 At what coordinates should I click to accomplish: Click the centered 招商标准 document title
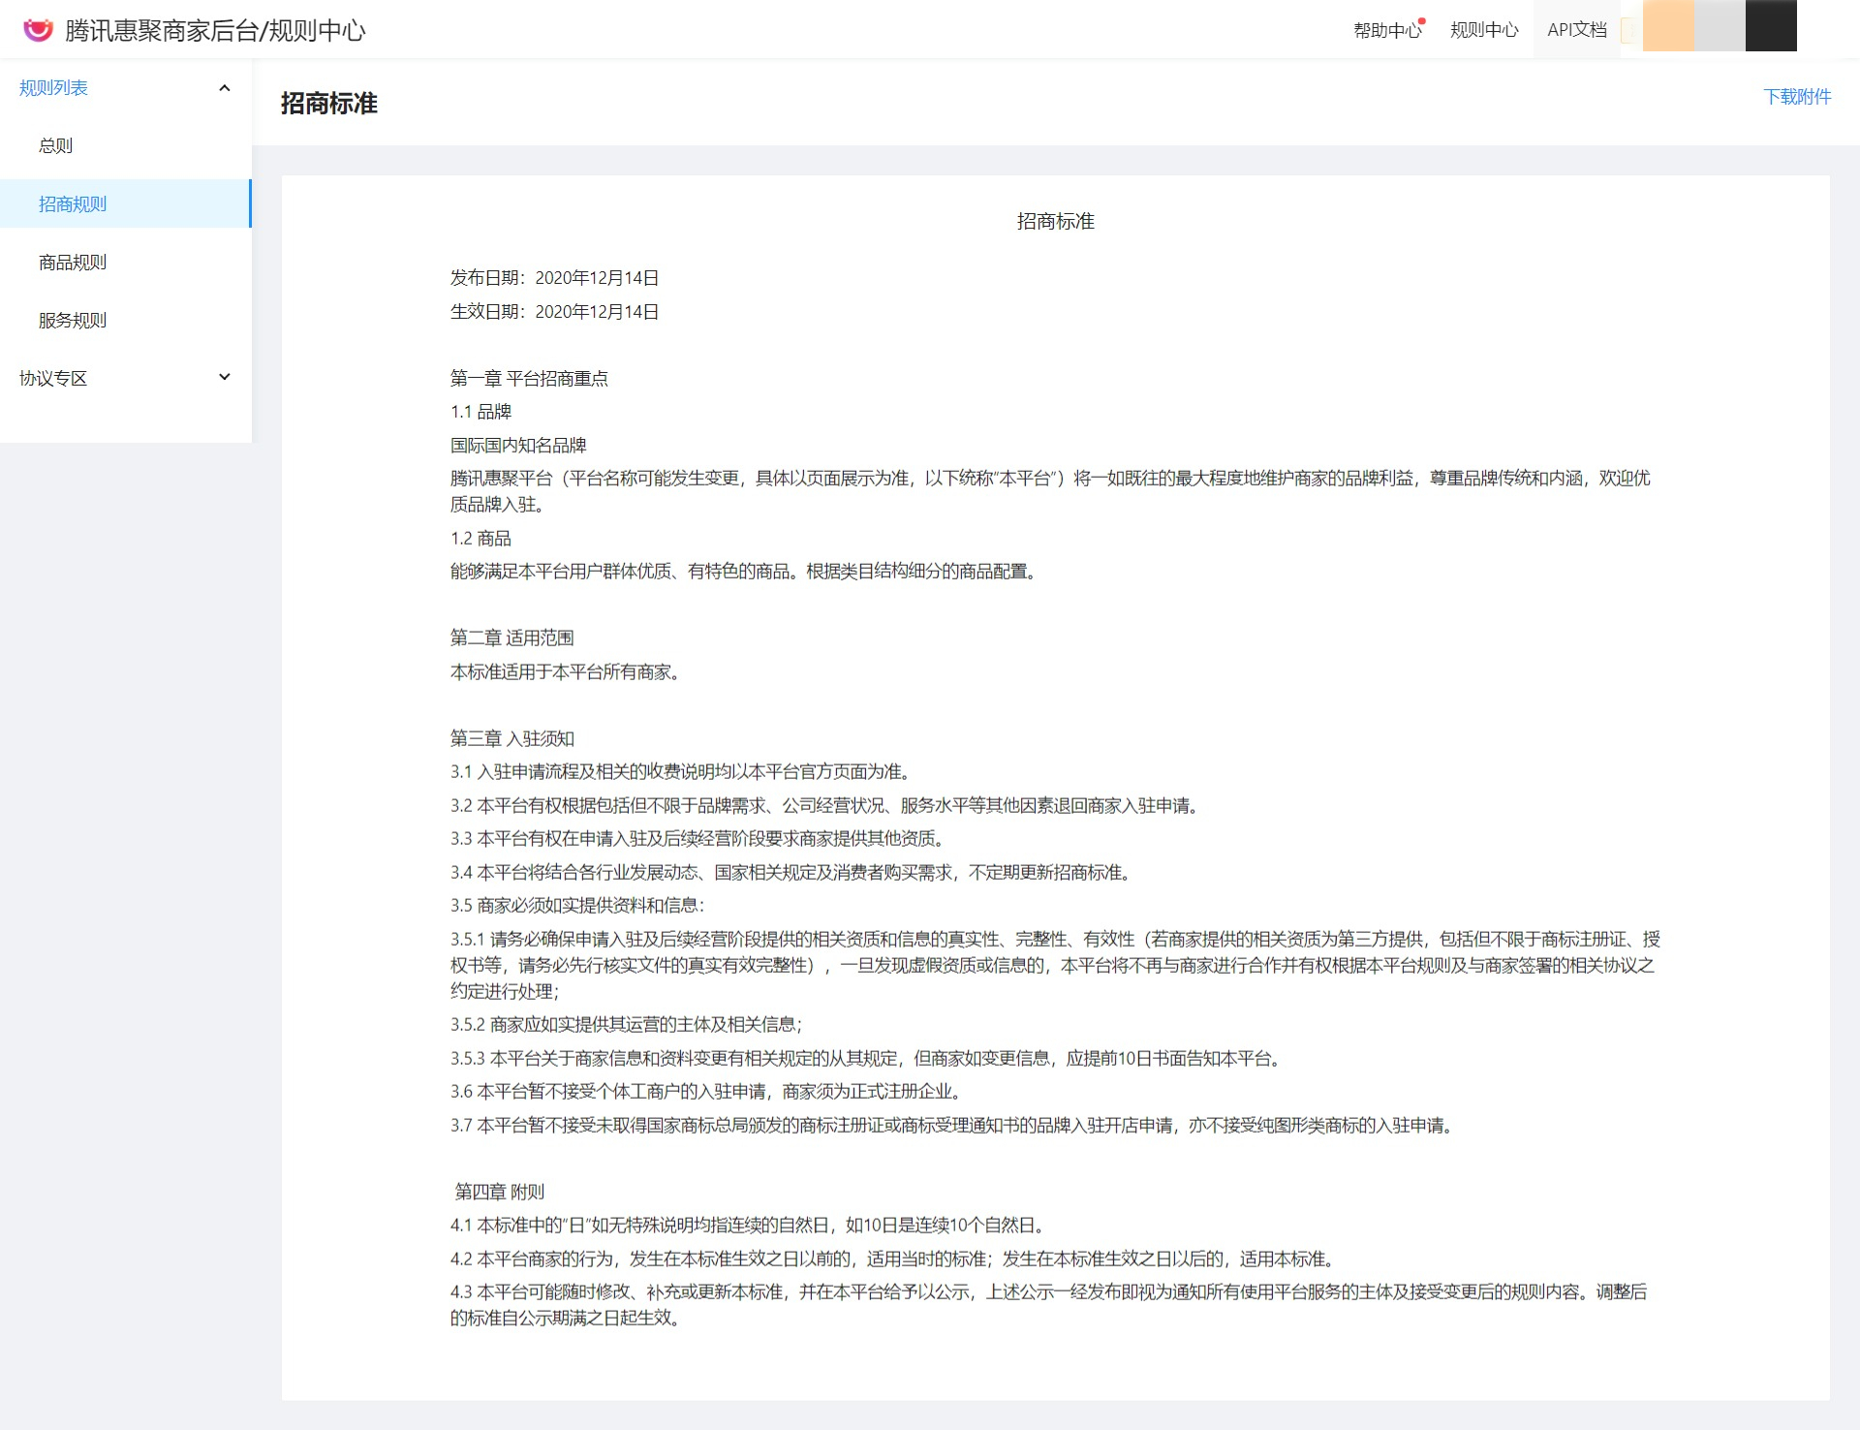coord(1055,222)
